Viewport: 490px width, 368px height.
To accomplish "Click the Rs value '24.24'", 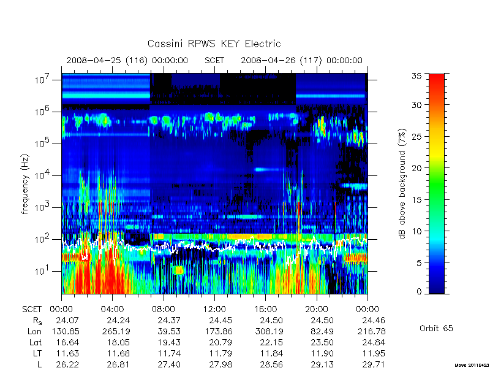I will tap(118, 320).
